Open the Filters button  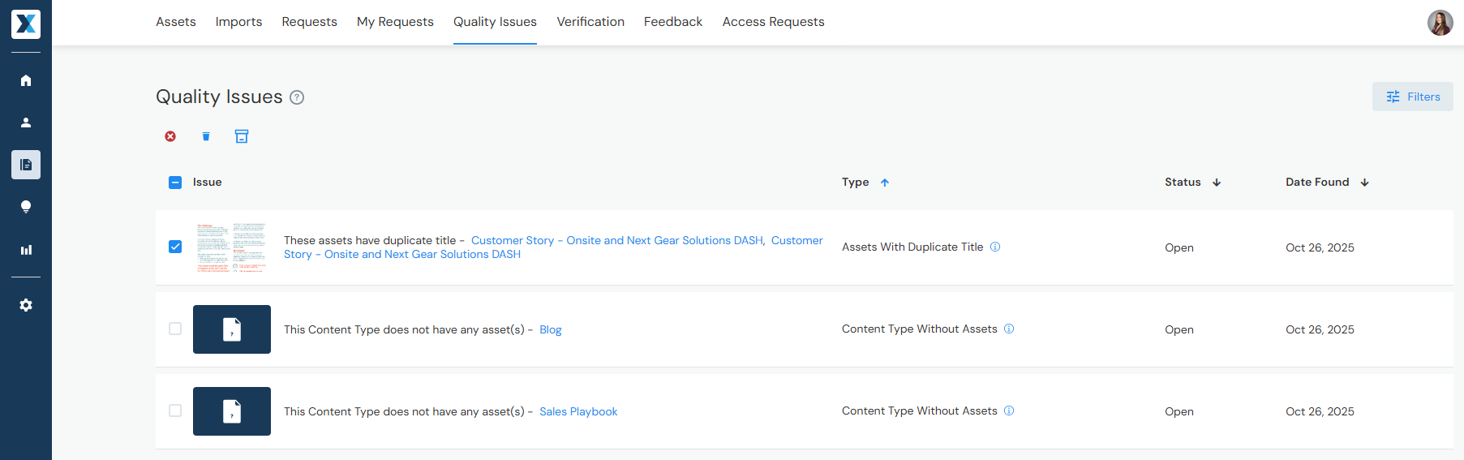click(1412, 97)
